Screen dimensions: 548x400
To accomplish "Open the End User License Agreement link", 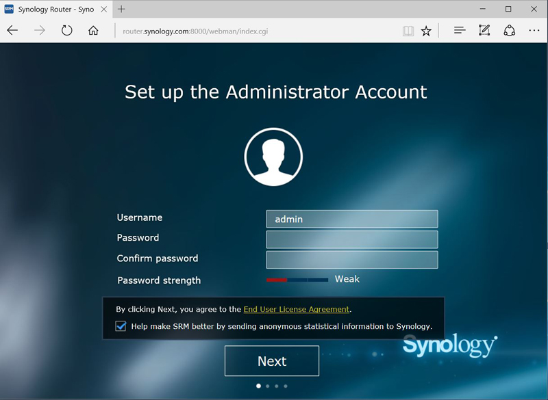I will pyautogui.click(x=297, y=309).
